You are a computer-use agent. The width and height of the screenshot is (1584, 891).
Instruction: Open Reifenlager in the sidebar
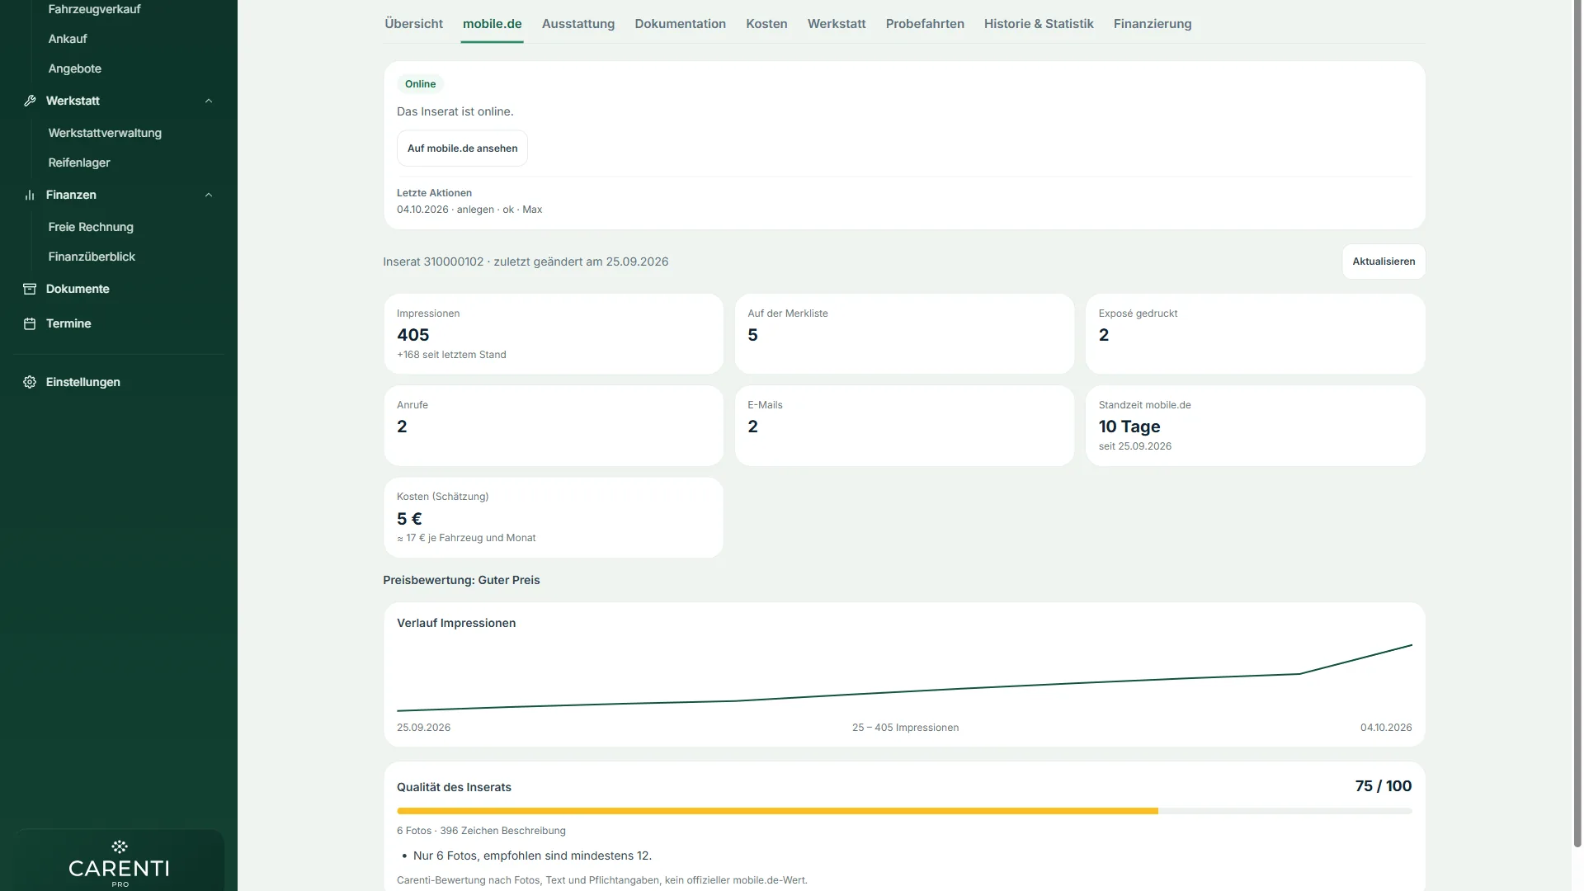tap(78, 163)
